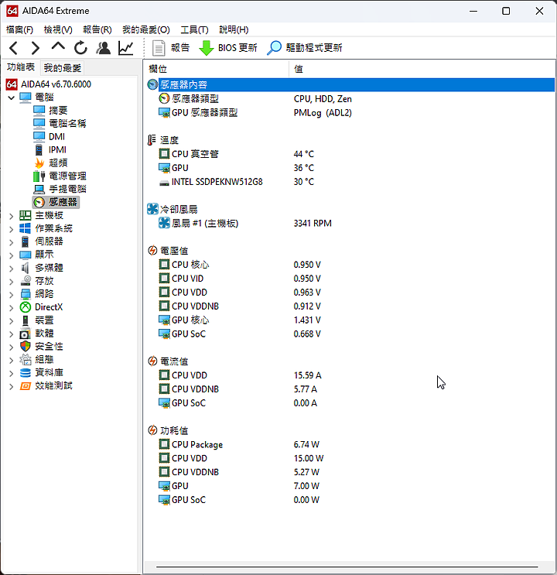Viewport: 557px width, 575px height.
Task: Expand the 網路 tree node
Action: tap(12, 295)
